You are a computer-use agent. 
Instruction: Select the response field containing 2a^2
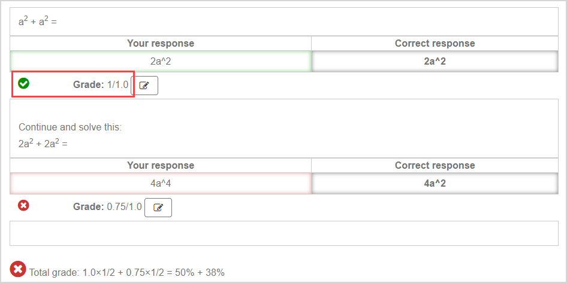coord(161,62)
